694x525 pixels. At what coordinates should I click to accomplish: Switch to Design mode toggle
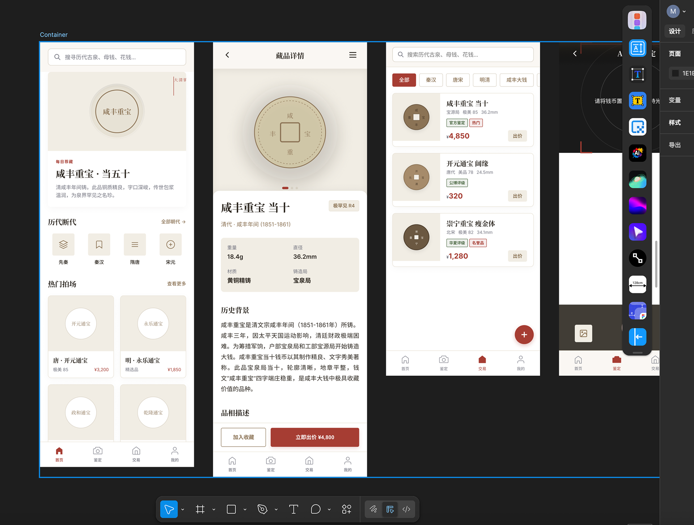point(390,509)
